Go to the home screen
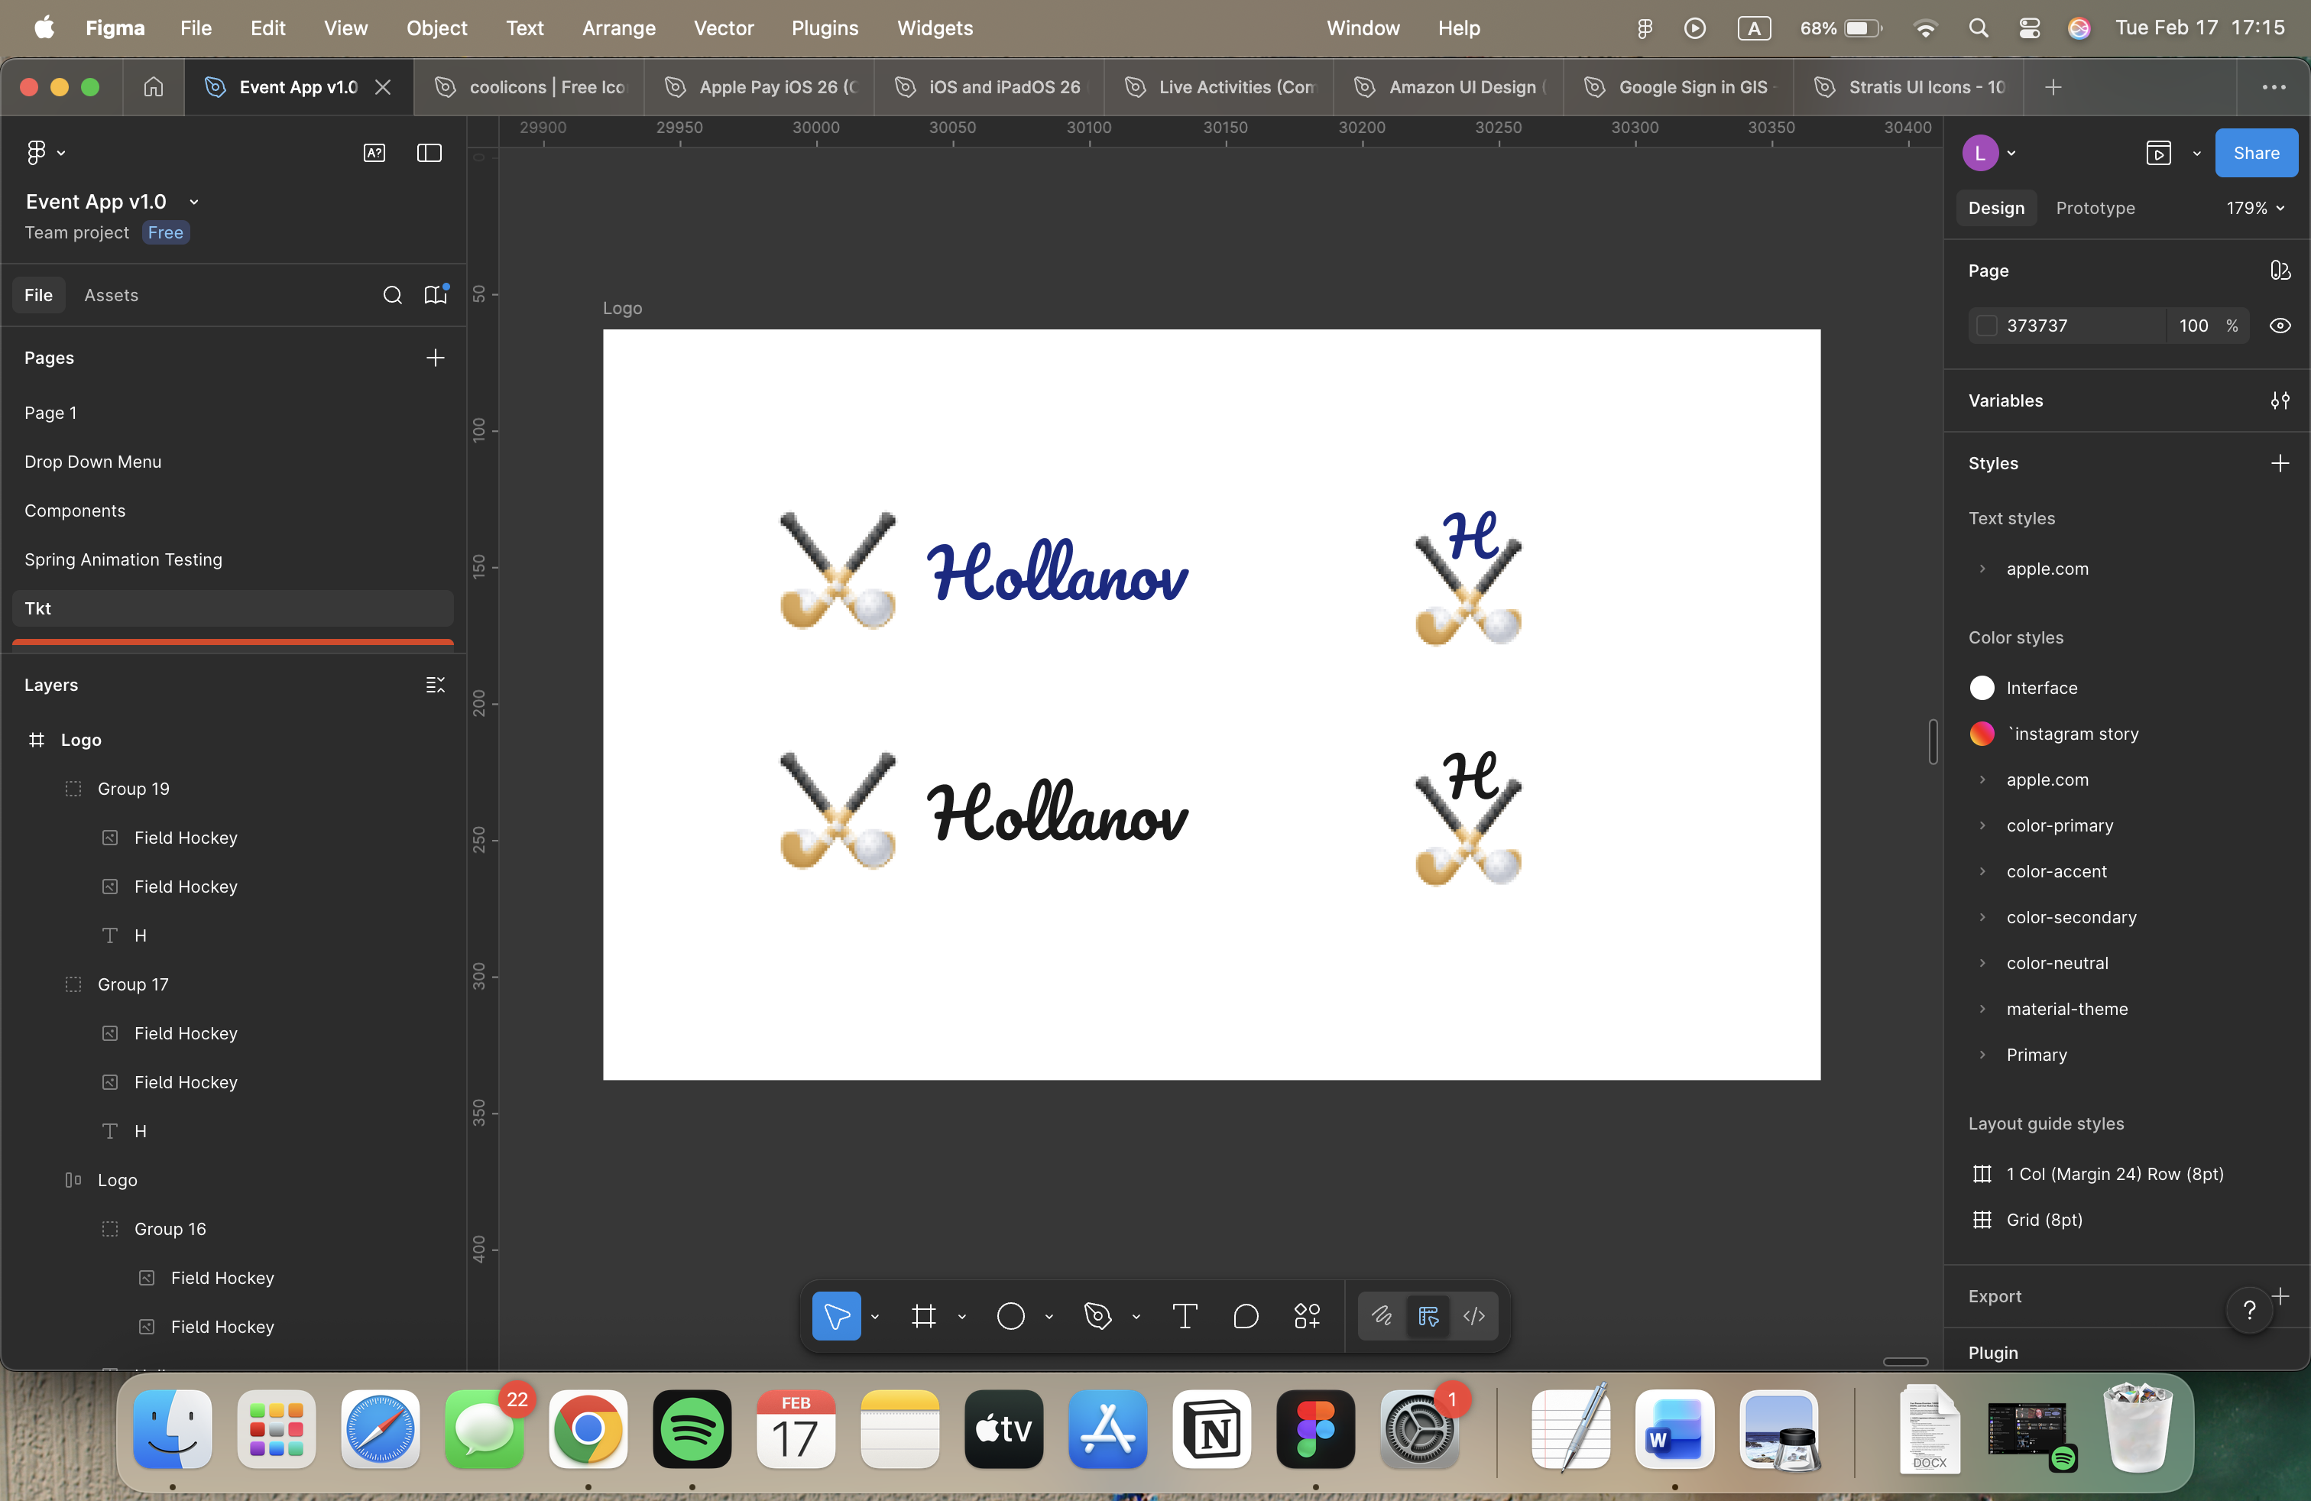 click(154, 87)
